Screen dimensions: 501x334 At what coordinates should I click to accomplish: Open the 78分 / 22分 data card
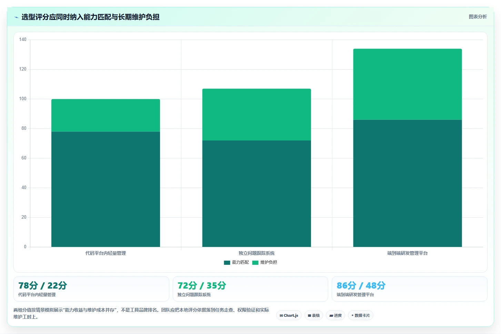pos(91,289)
